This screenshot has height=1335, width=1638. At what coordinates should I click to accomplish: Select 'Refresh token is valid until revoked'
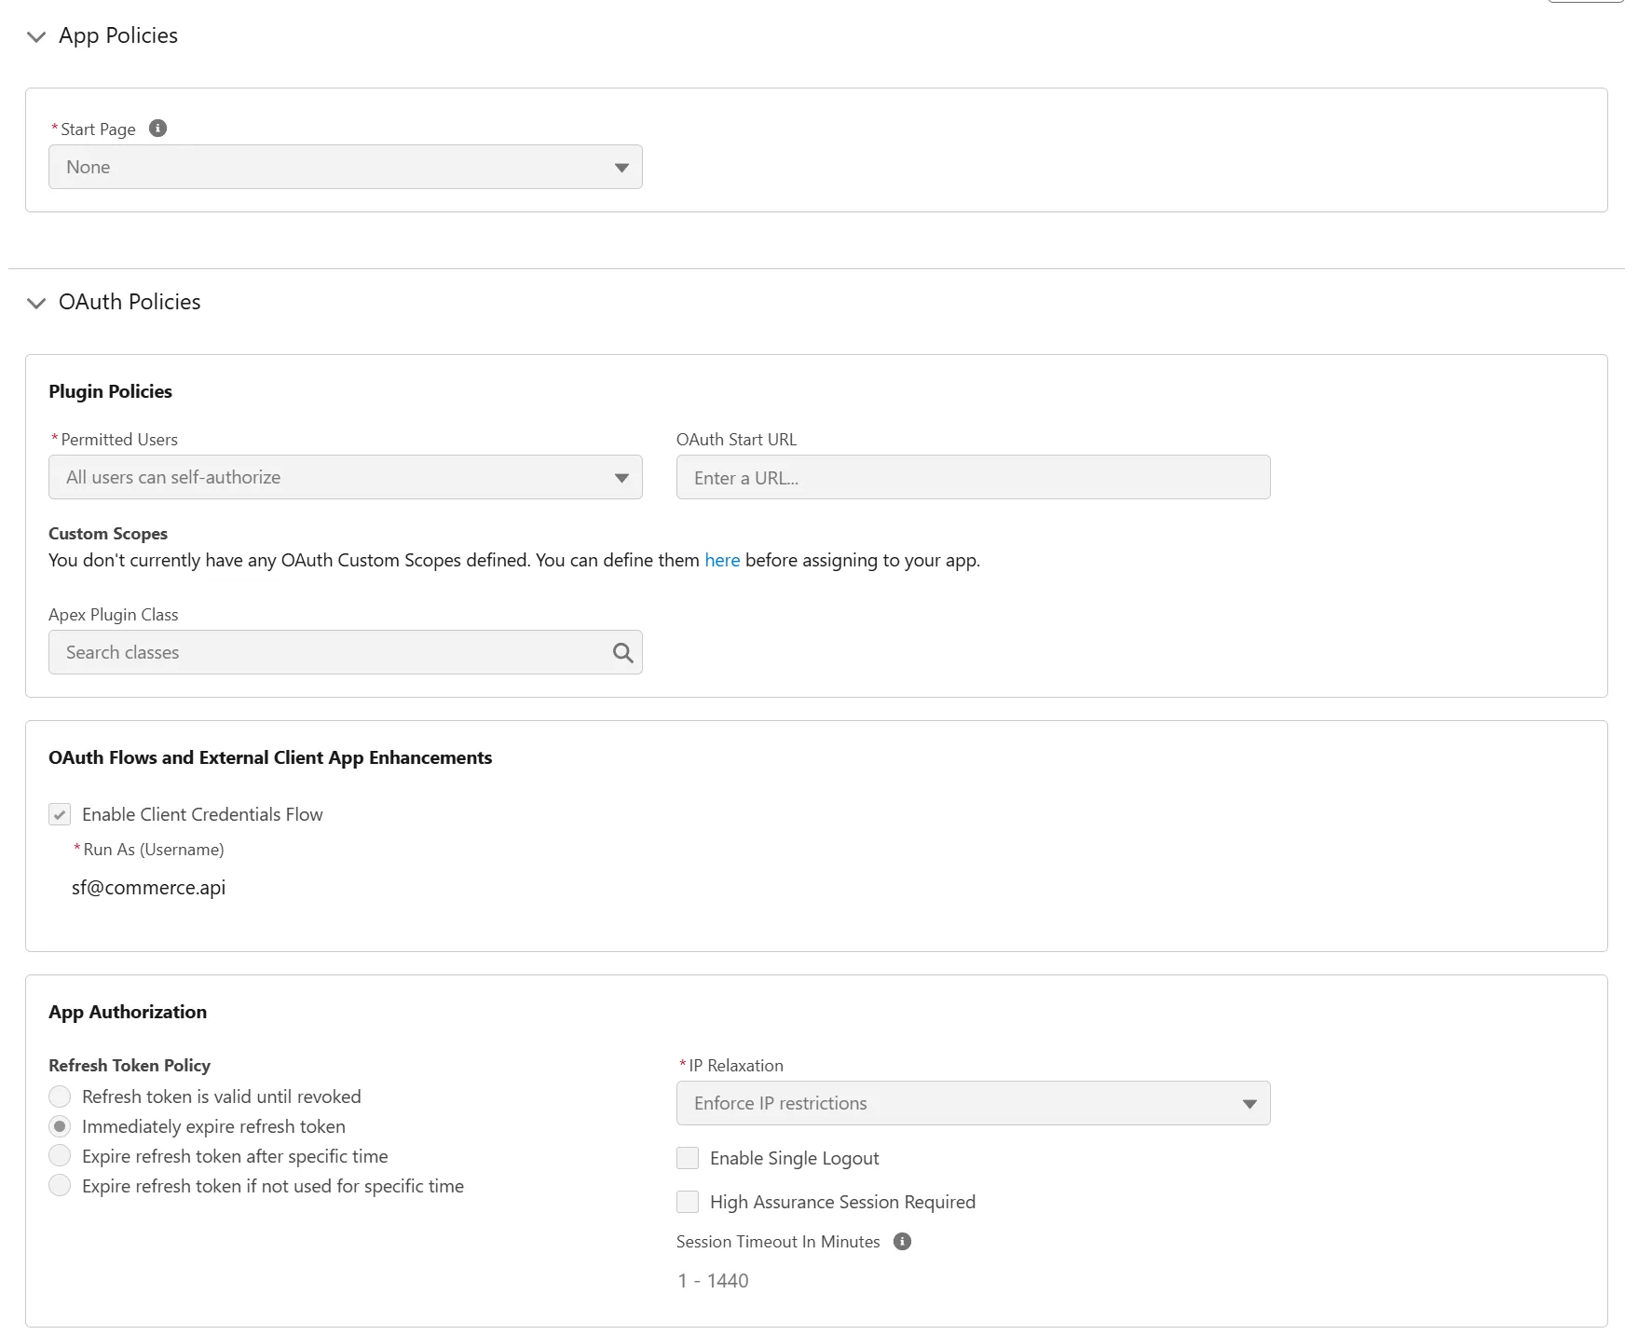coord(60,1097)
